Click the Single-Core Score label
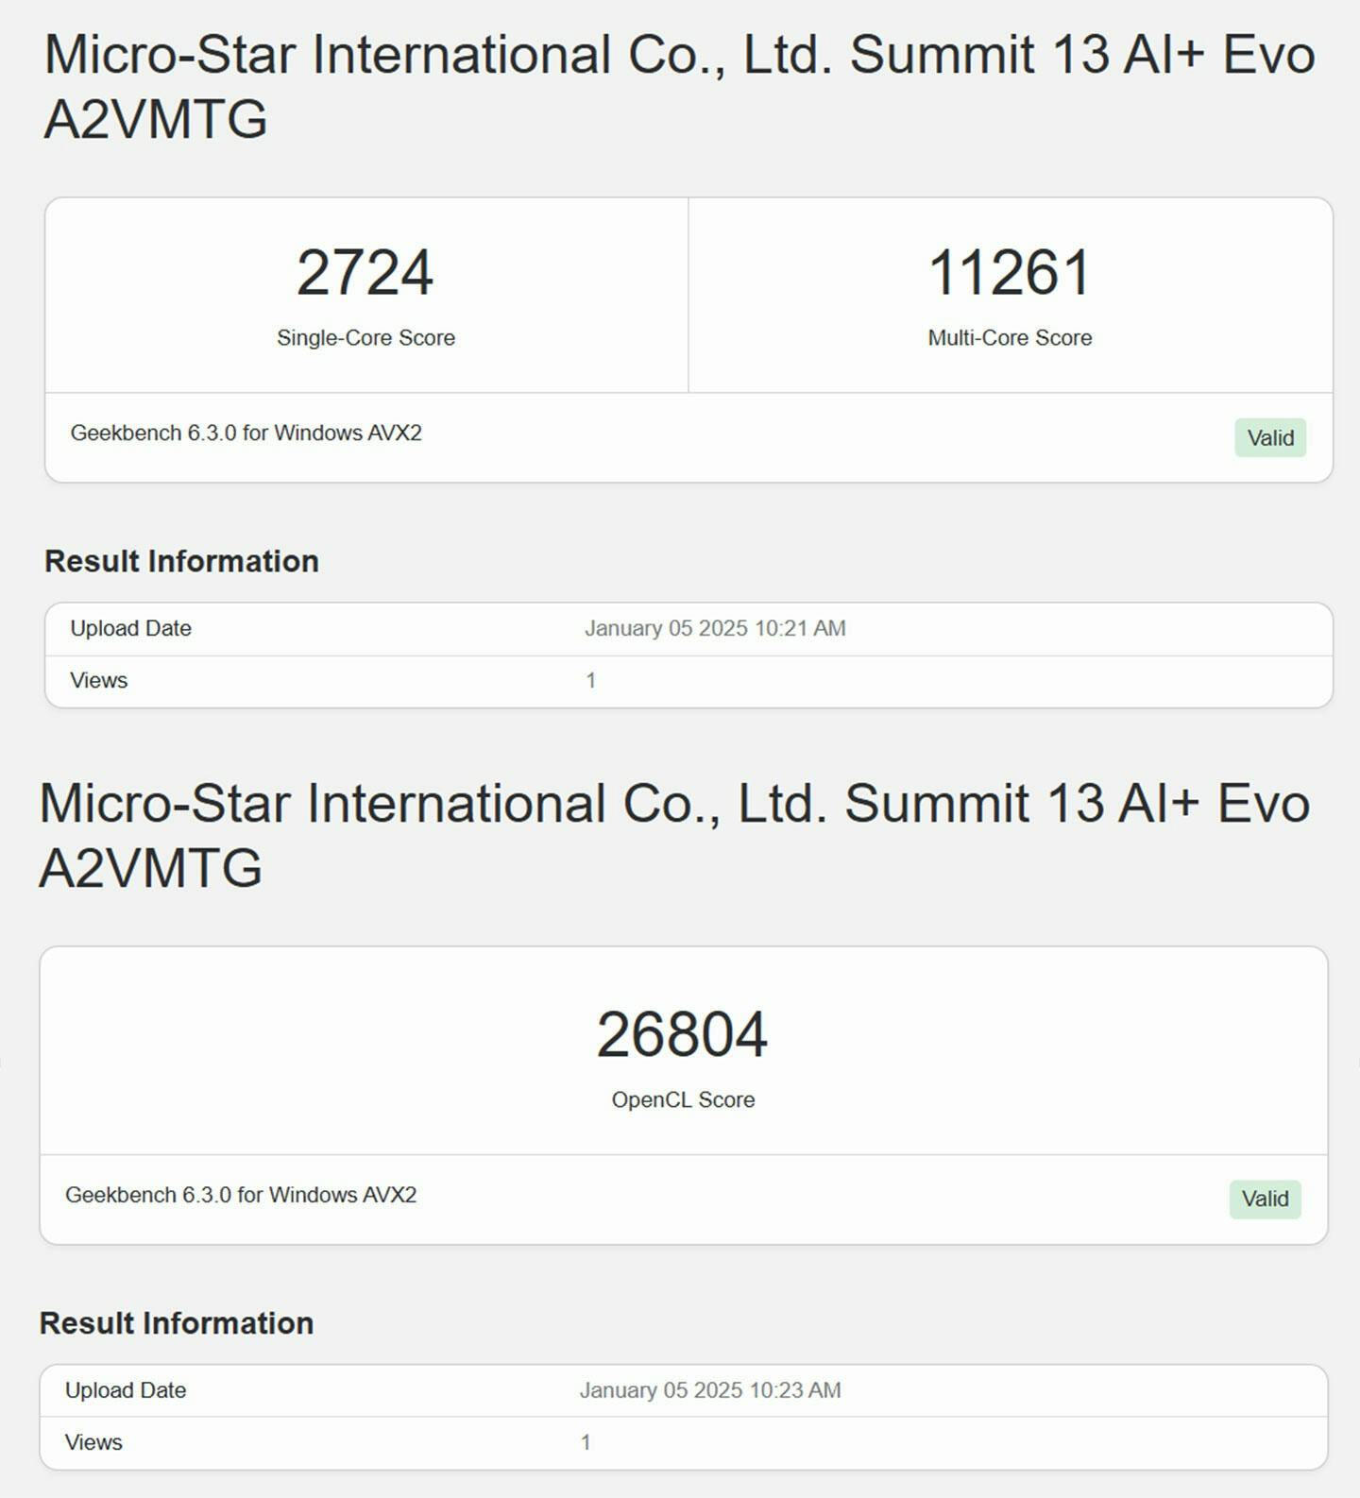Screen dimensions: 1360x1498 (x=365, y=338)
